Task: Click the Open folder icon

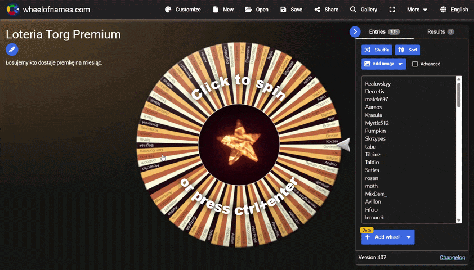Action: click(x=248, y=10)
